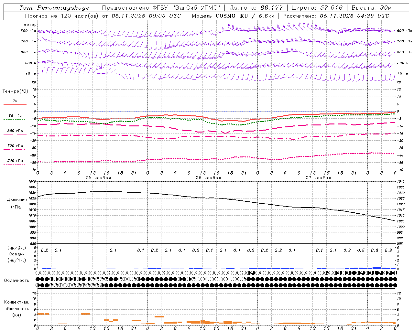The image size is (414, 331).
Task: Click the model name COSMO-RU / 6.6км
Action: 245,16
